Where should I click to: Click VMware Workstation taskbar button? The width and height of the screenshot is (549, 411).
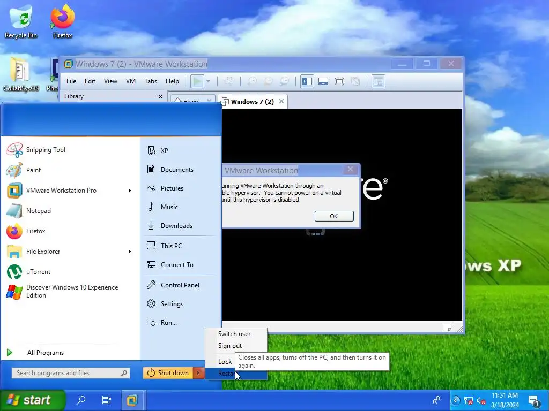[x=132, y=400]
